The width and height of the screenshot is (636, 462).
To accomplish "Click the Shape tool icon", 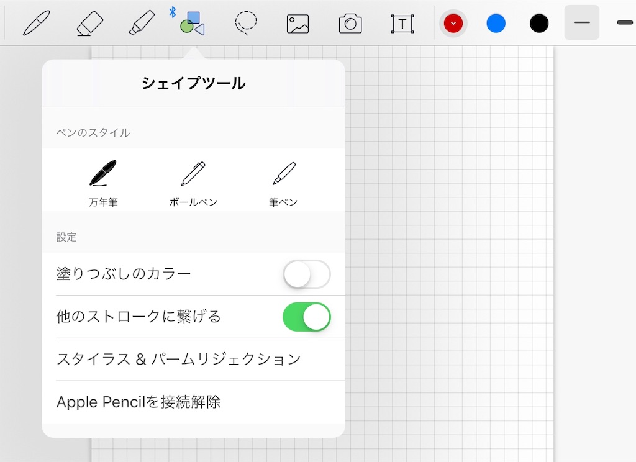I will tap(193, 24).
